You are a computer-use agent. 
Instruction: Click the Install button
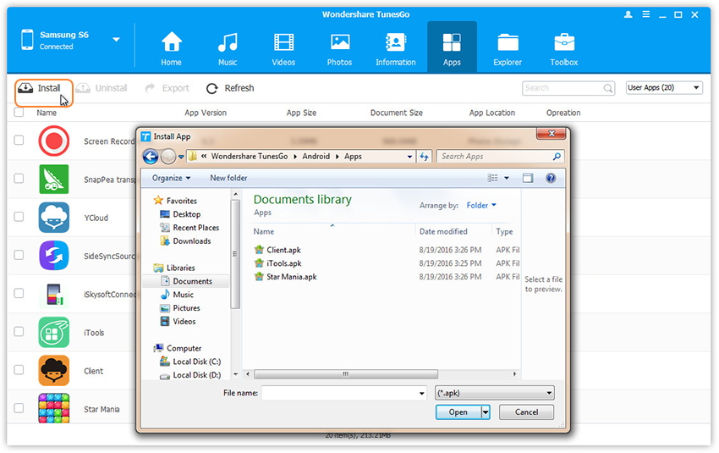coord(41,88)
